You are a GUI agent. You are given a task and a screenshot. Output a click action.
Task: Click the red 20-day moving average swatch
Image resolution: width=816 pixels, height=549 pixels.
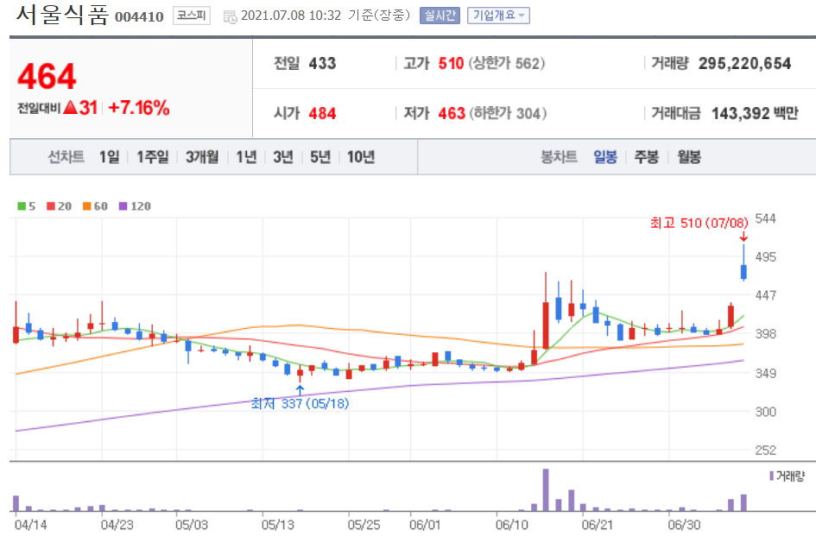point(50,206)
